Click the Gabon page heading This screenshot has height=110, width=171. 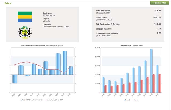point(8,3)
